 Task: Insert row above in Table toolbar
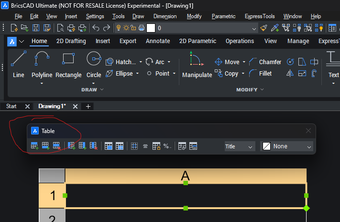point(34,146)
